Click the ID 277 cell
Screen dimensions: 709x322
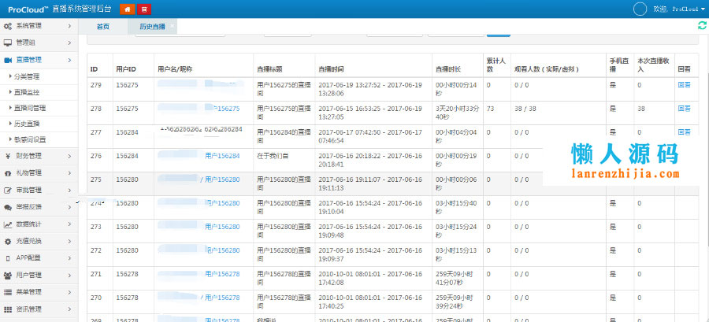pyautogui.click(x=95, y=132)
